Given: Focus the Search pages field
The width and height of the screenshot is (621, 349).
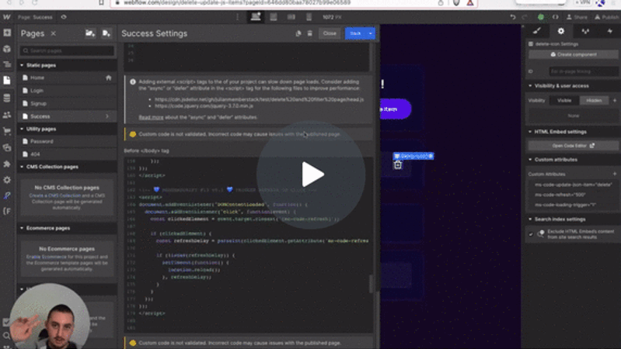Looking at the screenshot, I should click(x=68, y=50).
